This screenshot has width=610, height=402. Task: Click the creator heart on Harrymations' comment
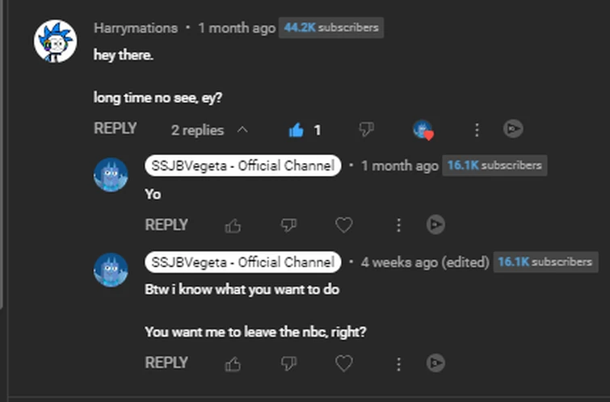pyautogui.click(x=423, y=129)
